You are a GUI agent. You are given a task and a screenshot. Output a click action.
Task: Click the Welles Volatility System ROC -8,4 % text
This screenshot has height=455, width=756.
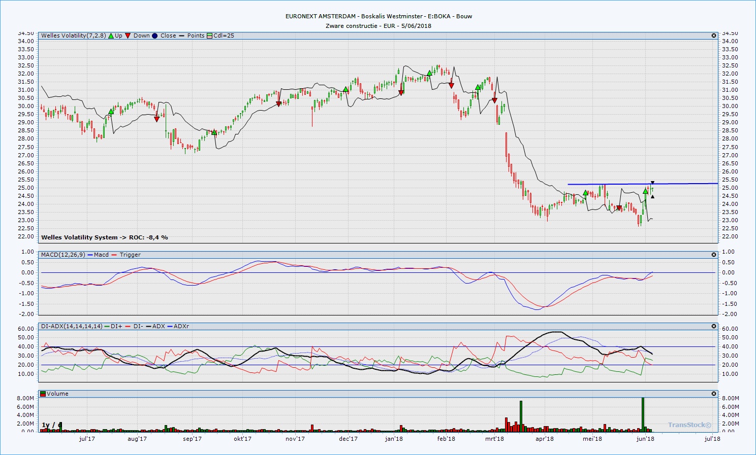point(105,237)
